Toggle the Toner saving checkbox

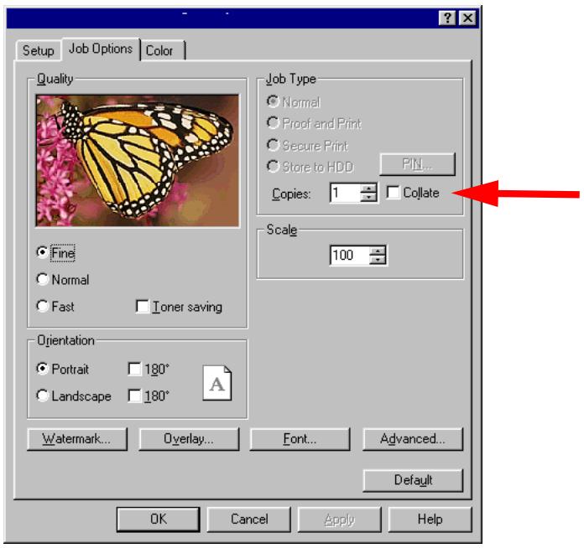(x=143, y=307)
